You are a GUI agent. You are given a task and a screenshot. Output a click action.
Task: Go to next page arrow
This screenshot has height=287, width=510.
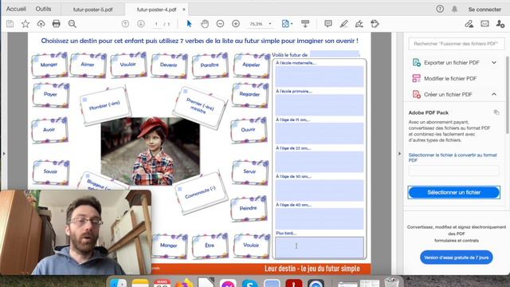141,24
